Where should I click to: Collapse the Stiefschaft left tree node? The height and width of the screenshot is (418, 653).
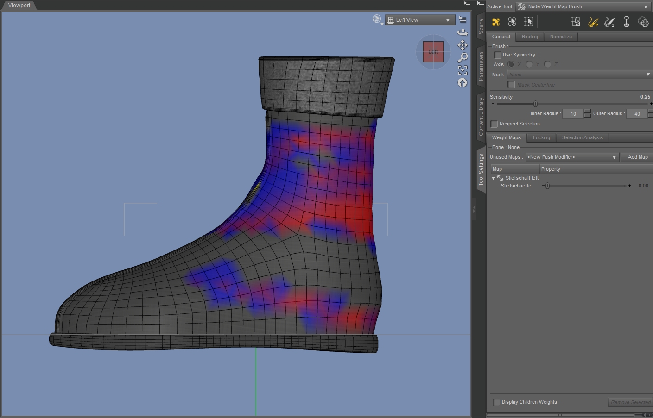point(493,178)
